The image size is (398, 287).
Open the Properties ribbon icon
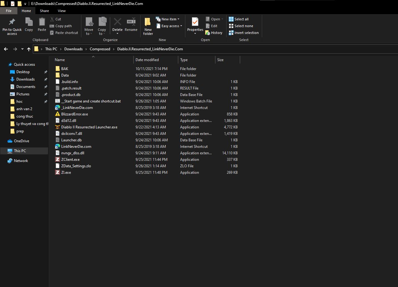click(195, 22)
